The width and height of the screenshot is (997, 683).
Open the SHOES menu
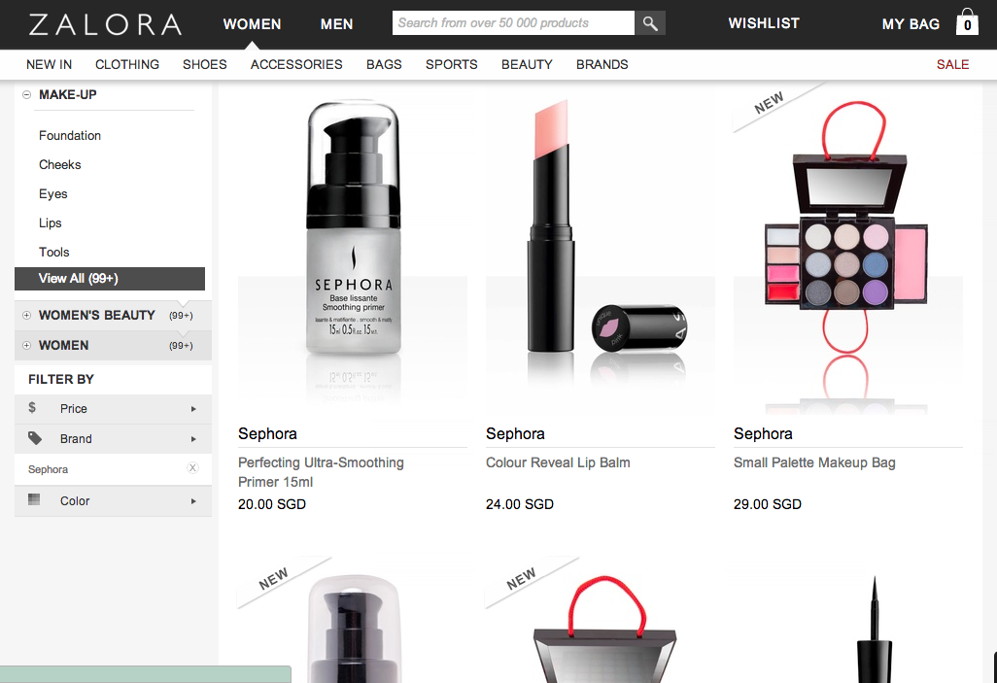click(205, 64)
